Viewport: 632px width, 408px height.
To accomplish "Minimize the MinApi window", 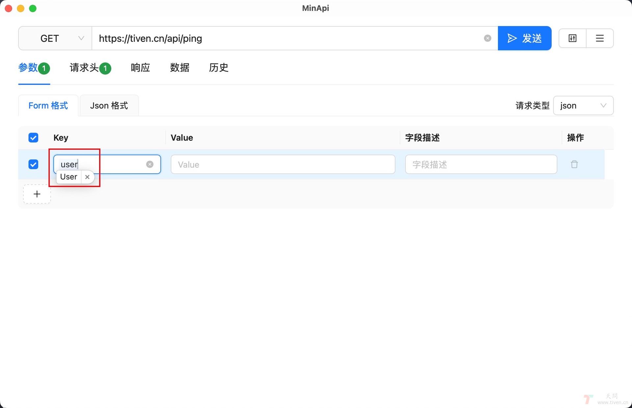I will (21, 8).
